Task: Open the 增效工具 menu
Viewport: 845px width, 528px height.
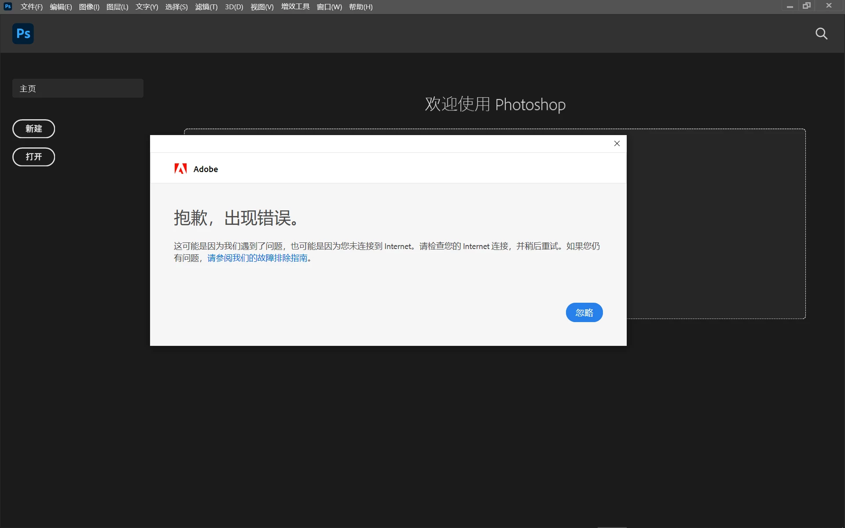Action: point(295,7)
